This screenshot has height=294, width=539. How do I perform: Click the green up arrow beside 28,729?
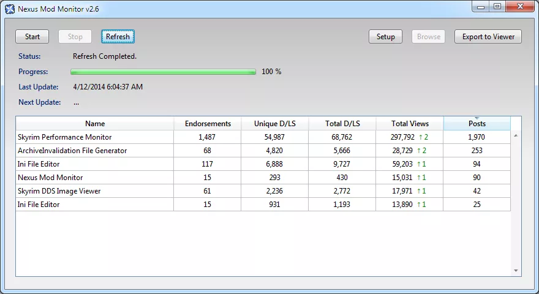point(419,151)
